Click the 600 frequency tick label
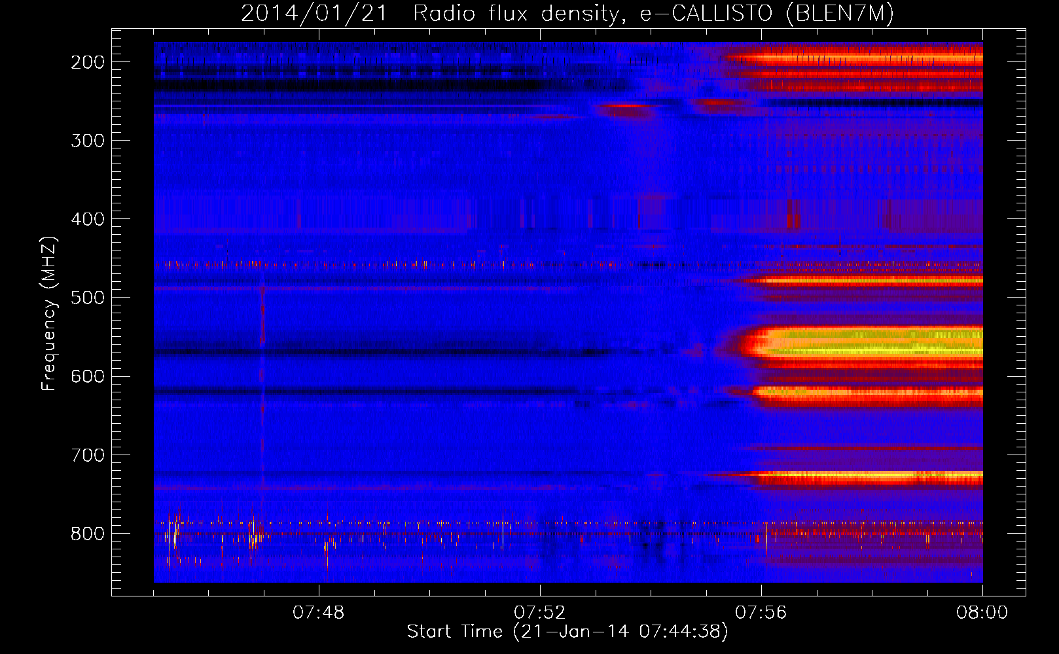The height and width of the screenshot is (654, 1059). pyautogui.click(x=88, y=376)
